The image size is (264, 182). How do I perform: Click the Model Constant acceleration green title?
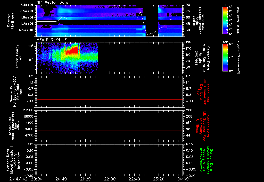click(x=206, y=160)
